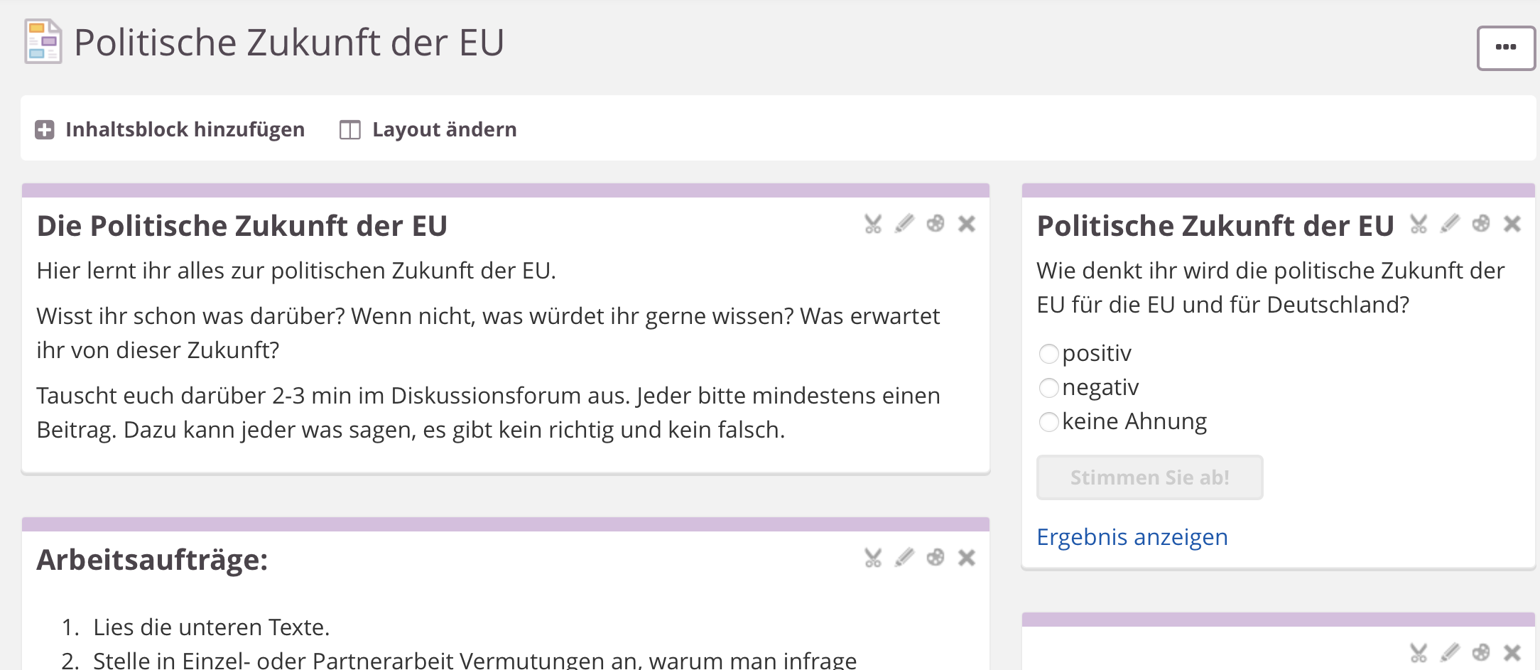The image size is (1540, 670).
Task: Open the three-dots more options menu
Action: point(1506,48)
